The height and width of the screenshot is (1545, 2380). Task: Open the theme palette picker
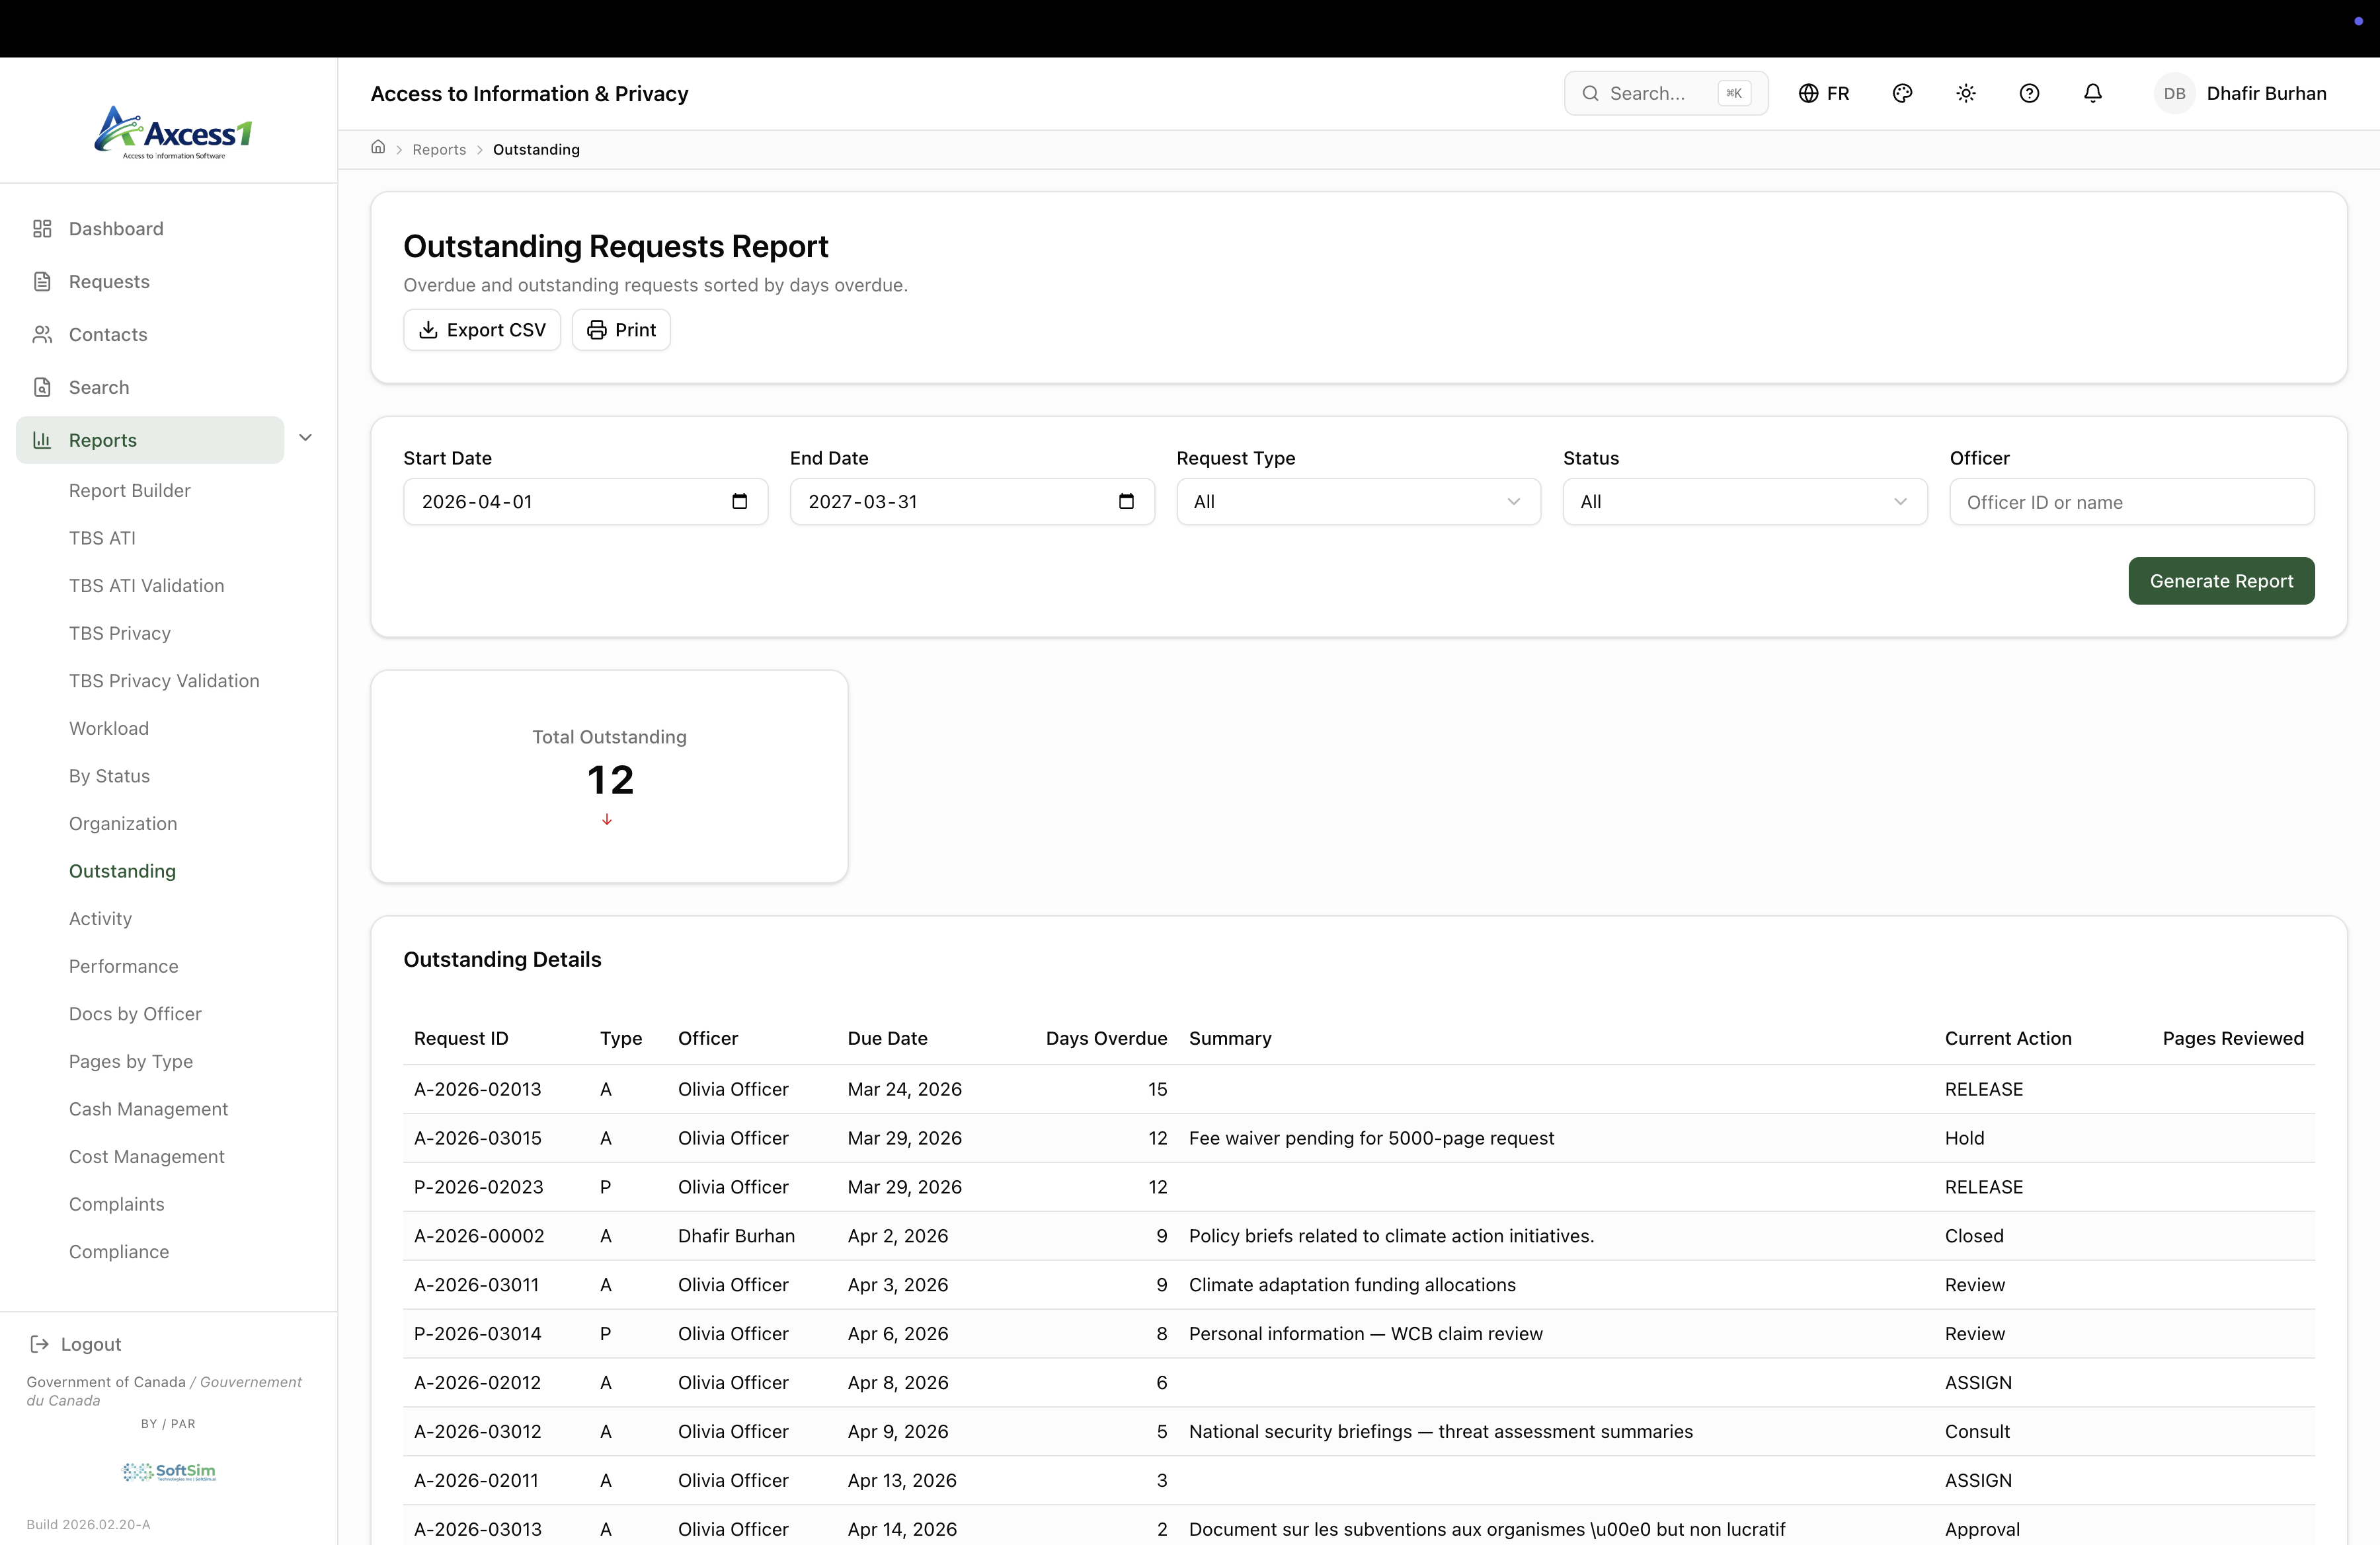tap(1902, 93)
